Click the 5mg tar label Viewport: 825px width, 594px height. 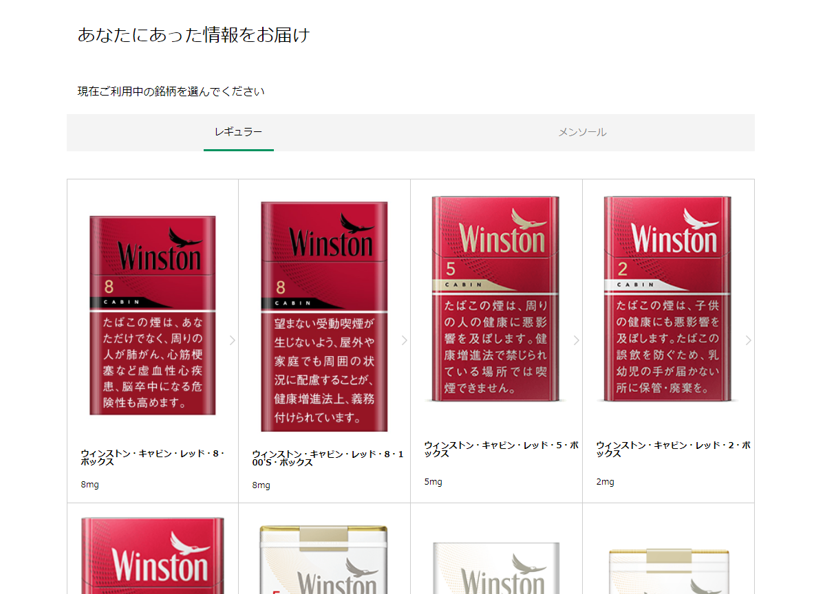coord(433,482)
